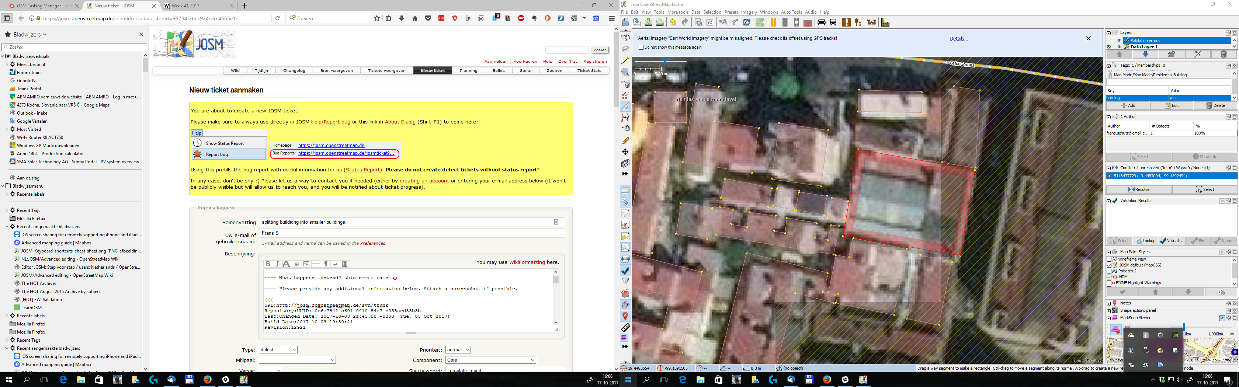This screenshot has width=1239, height=387.
Task: Toggle MarkSeen Viewer eye button
Action: coord(1222,318)
